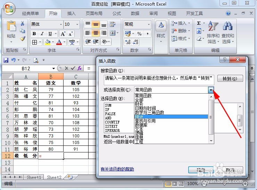The height and width of the screenshot is (190, 257).
Task: Click the Decrease Font Size icon
Action: coord(71,34)
